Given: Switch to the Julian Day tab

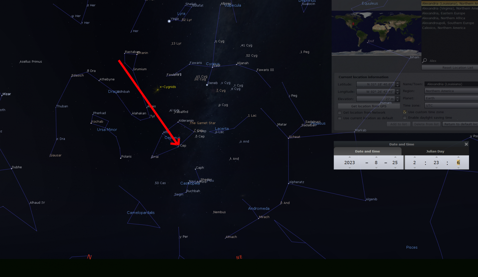Looking at the screenshot, I should point(435,151).
